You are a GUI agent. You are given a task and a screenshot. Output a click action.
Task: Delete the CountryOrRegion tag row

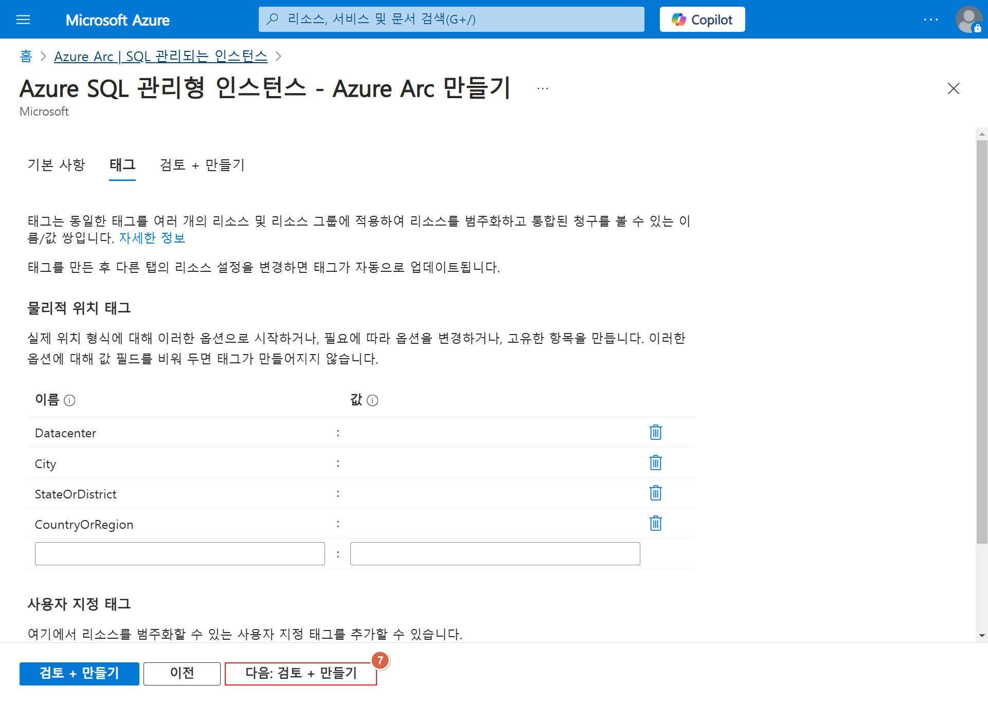tap(655, 523)
